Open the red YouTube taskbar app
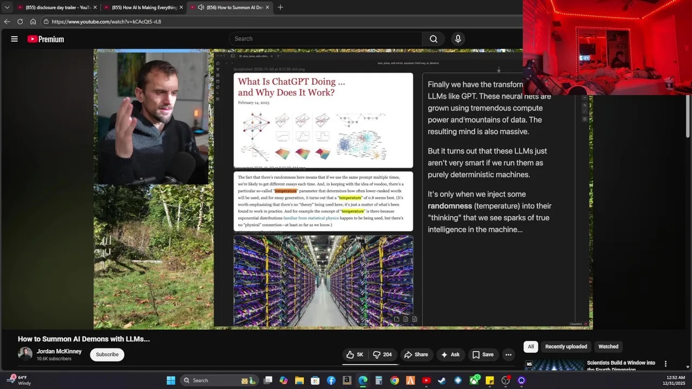 click(426, 380)
